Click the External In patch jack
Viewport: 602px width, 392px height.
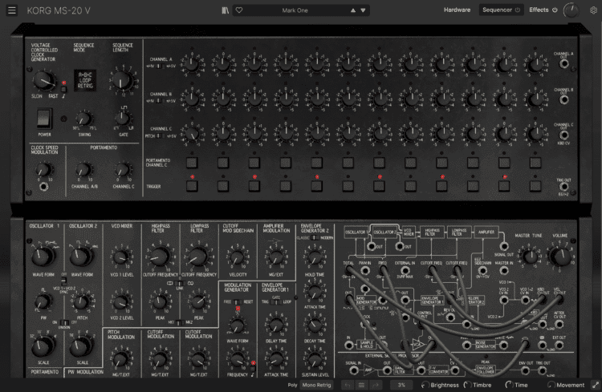[405, 270]
